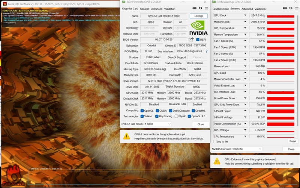Click the Driver Version field
Viewport: 300px width, 188px height.
tap(174, 81)
